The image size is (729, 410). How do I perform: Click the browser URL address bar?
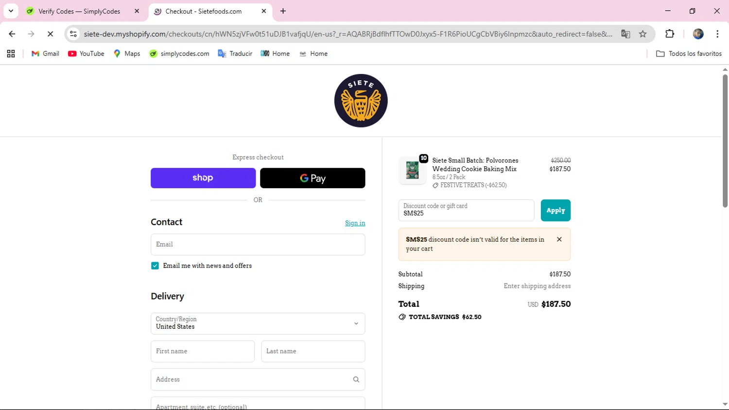[347, 34]
